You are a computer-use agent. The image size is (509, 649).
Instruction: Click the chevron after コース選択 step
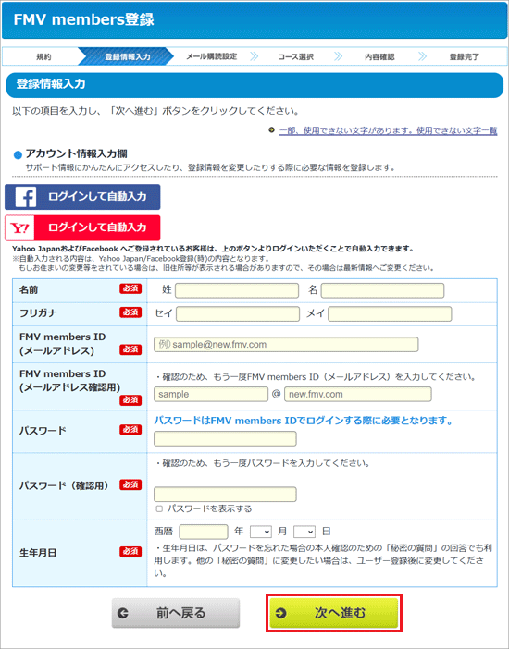338,56
